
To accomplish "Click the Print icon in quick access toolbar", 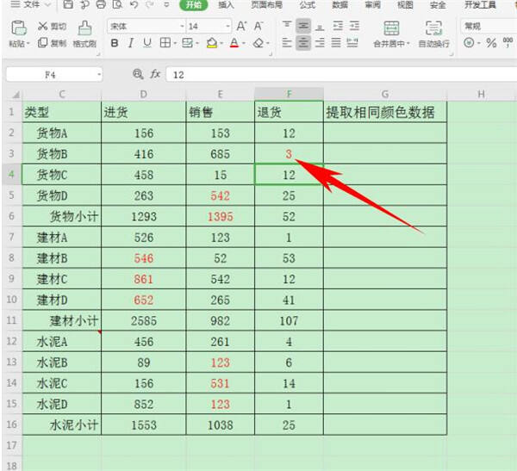I will tap(101, 4).
